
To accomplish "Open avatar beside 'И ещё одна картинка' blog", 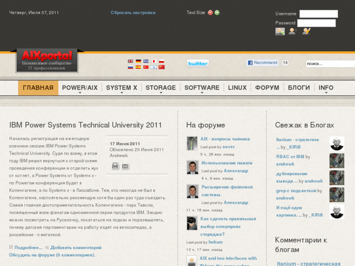I will [336, 212].
